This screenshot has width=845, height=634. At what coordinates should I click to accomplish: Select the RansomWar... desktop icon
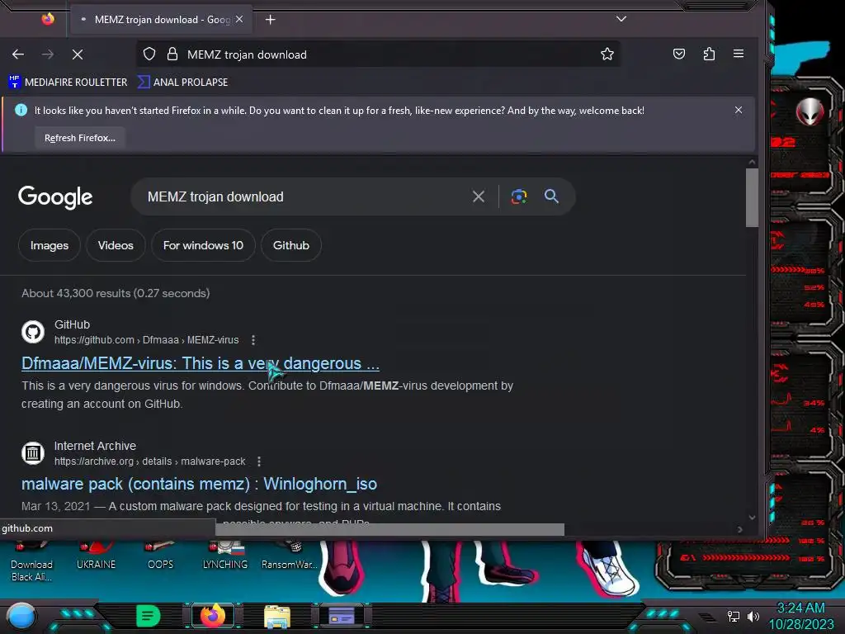(x=290, y=556)
